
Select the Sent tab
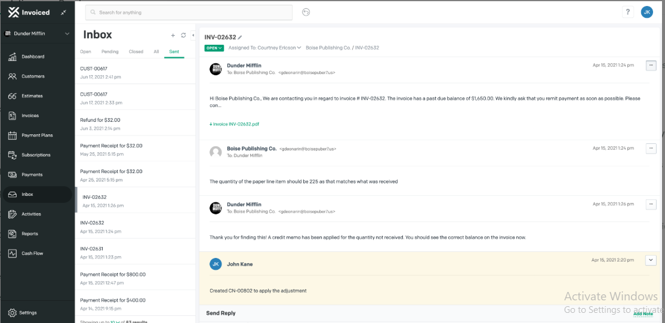tap(174, 52)
